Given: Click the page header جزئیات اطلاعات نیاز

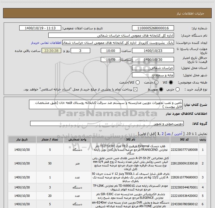Looking at the screenshot, I should tap(190, 13).
